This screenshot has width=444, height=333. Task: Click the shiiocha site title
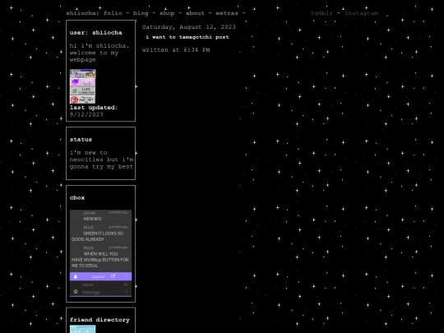coord(82,13)
